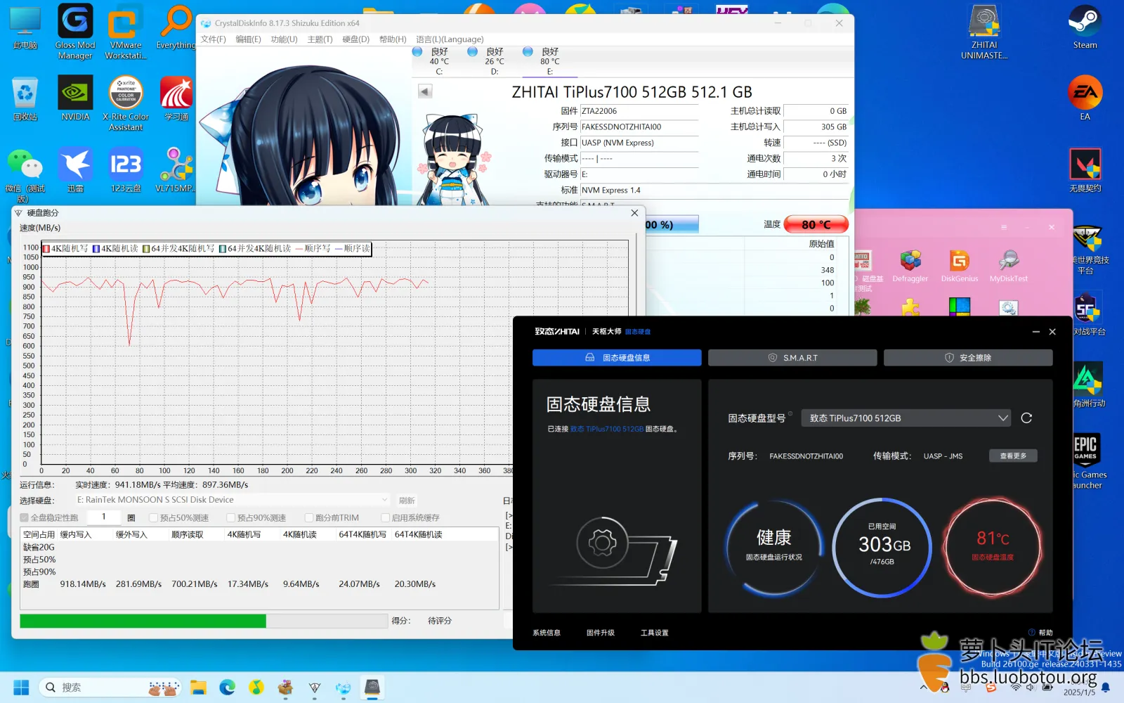The image size is (1124, 703).
Task: Open DiskGenius in the pink window
Action: point(960,266)
